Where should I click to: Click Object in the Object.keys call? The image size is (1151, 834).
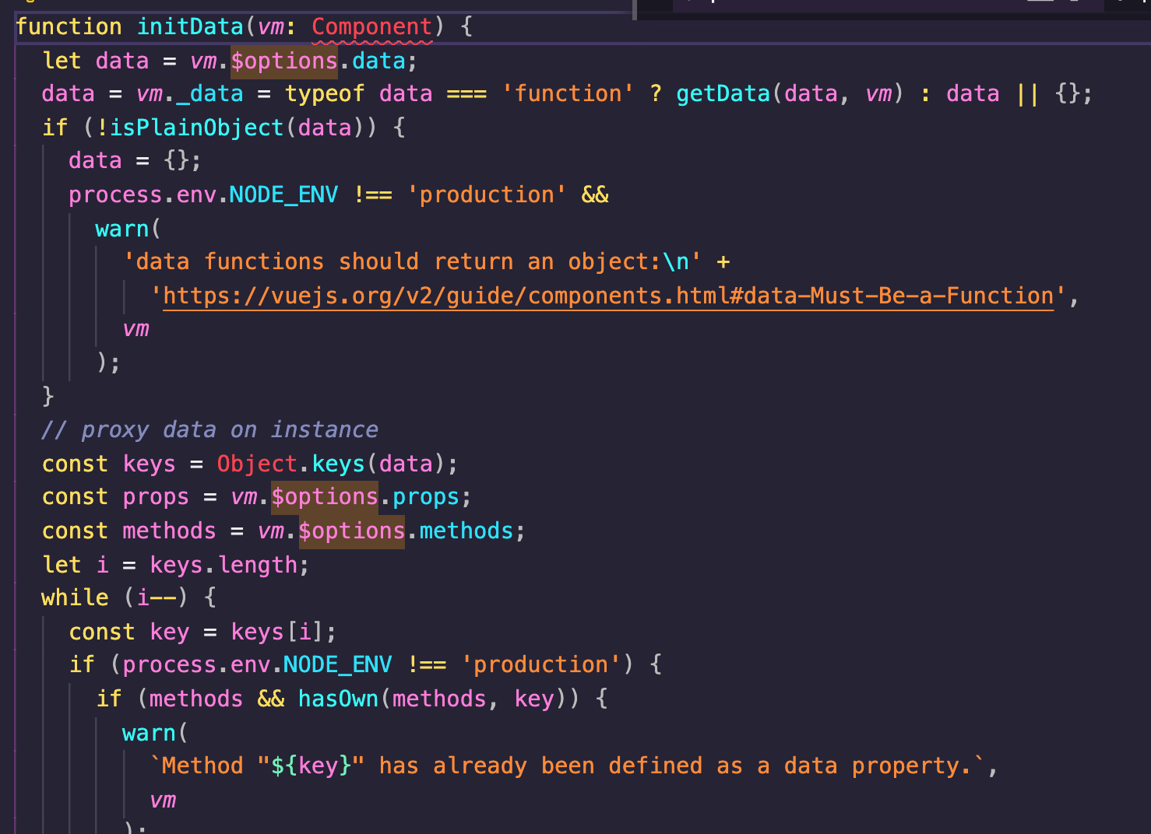pyautogui.click(x=257, y=464)
